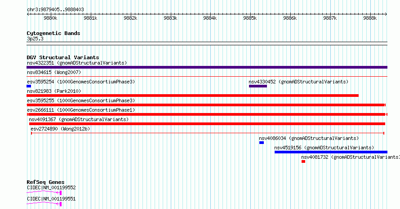Select the red nsv821983 variant bar
Viewport: 400px width, 209px height.
pos(193,96)
